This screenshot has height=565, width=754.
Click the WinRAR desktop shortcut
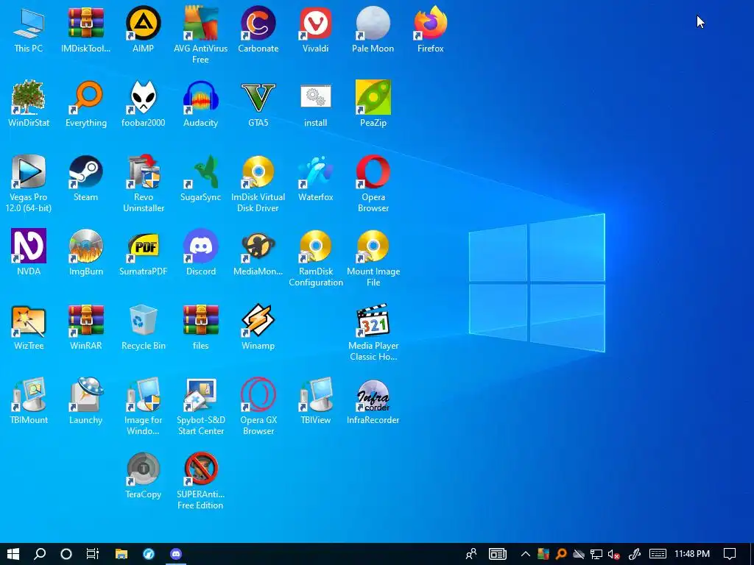[85, 327]
